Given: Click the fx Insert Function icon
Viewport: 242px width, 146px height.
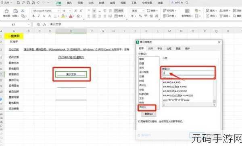Looking at the screenshot, I should coord(44,24).
